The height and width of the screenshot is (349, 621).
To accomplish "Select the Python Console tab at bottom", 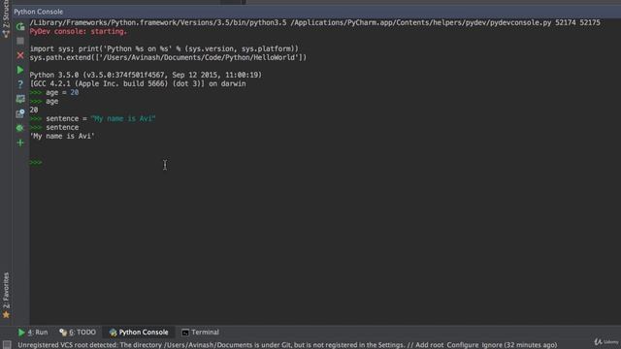I will tap(139, 333).
